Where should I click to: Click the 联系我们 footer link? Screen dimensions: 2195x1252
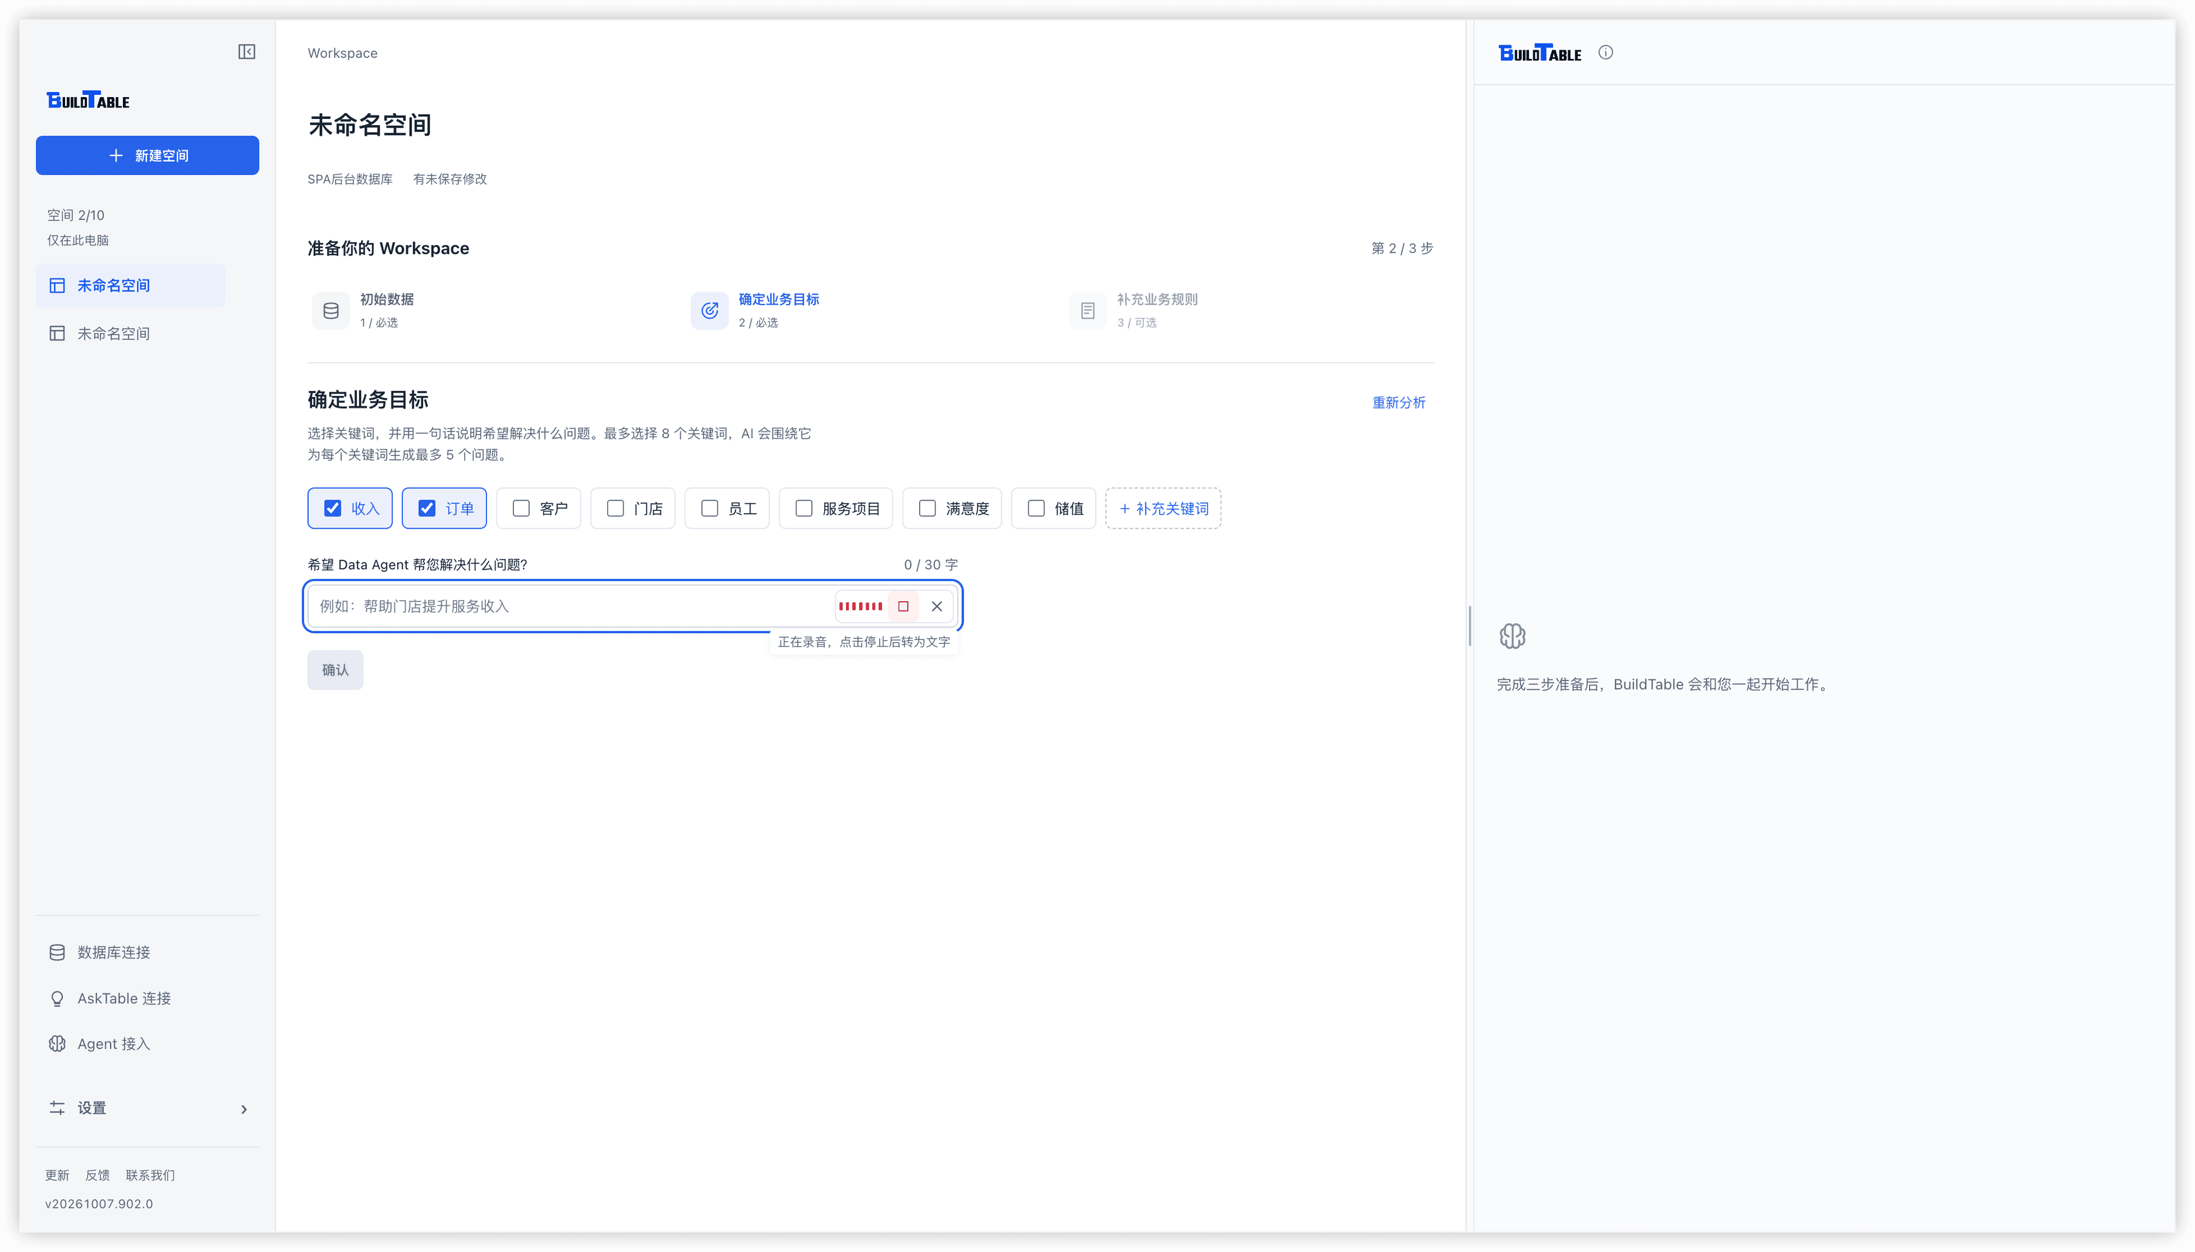(150, 1175)
